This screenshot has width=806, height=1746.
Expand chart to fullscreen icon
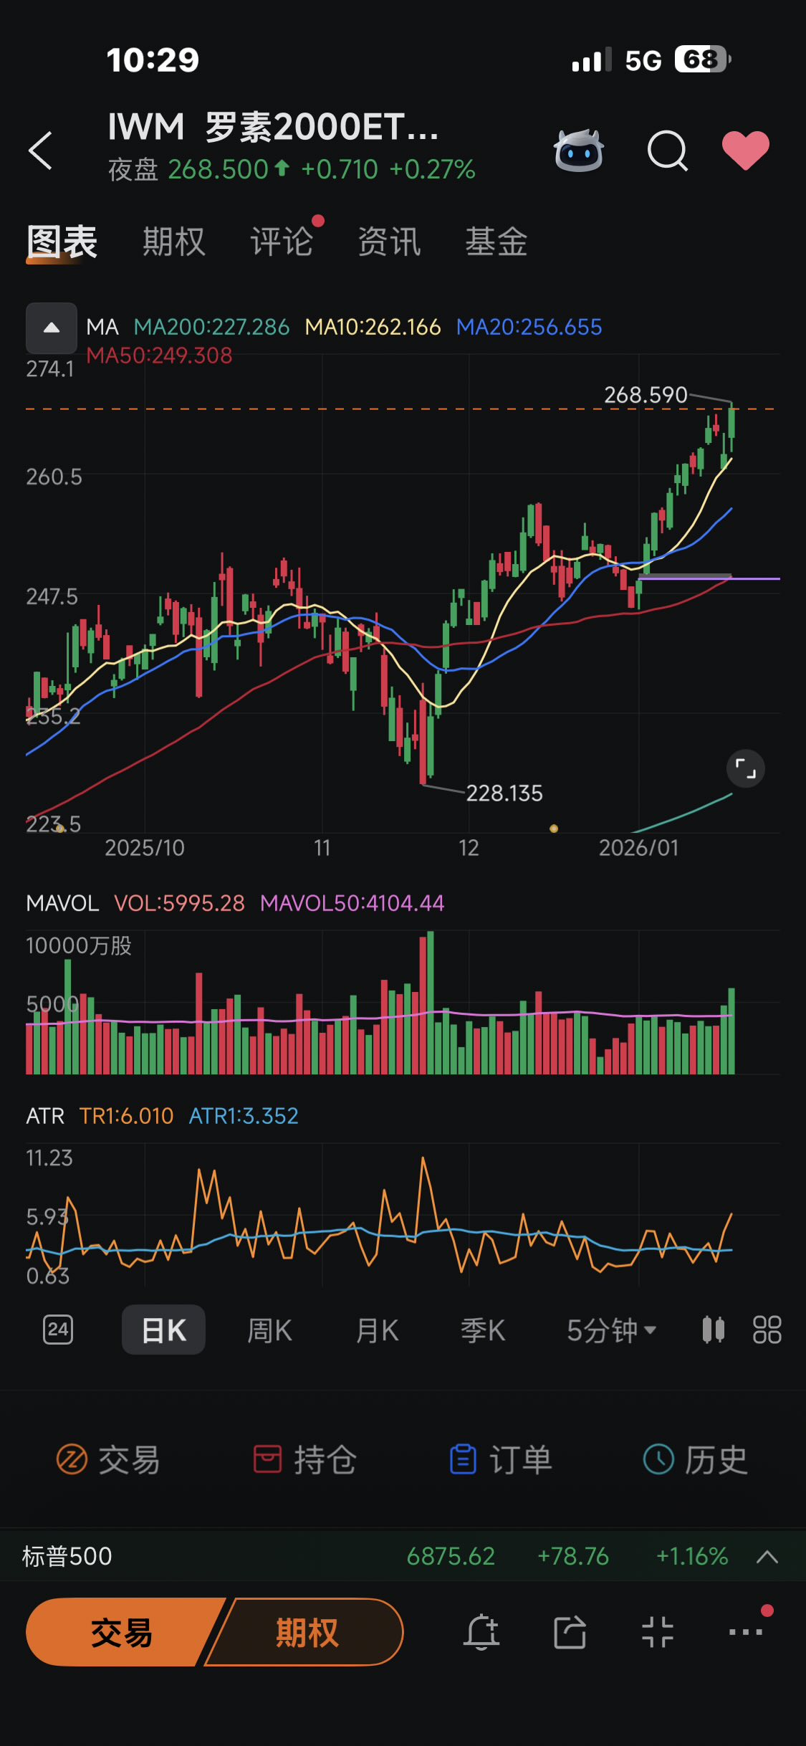click(746, 769)
